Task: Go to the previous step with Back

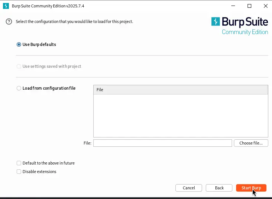Action: click(219, 188)
